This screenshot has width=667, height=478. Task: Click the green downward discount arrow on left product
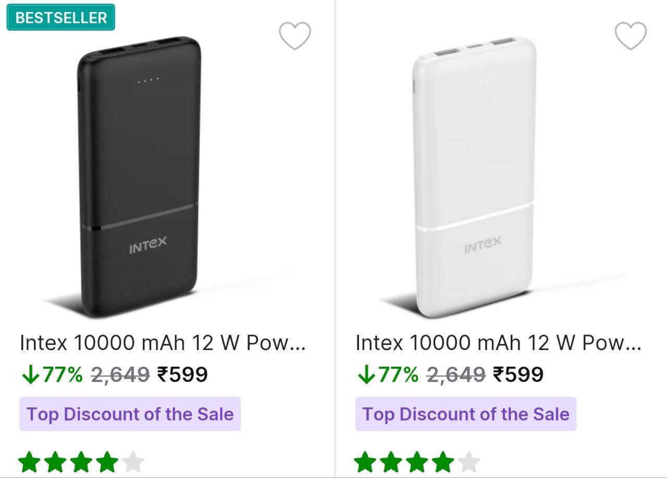click(31, 373)
